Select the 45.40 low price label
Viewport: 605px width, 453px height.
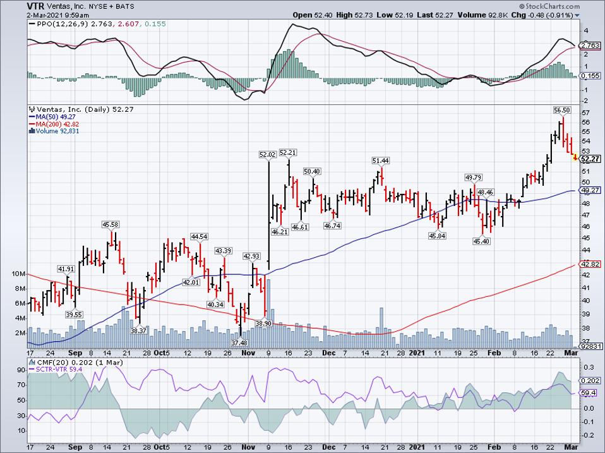pos(481,241)
